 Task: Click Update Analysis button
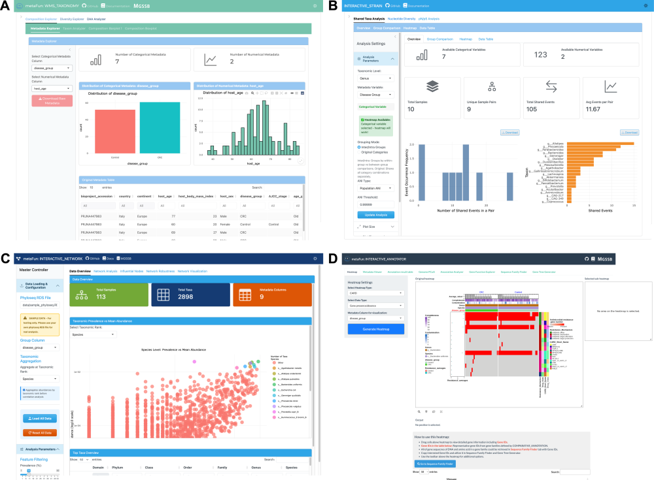376,215
